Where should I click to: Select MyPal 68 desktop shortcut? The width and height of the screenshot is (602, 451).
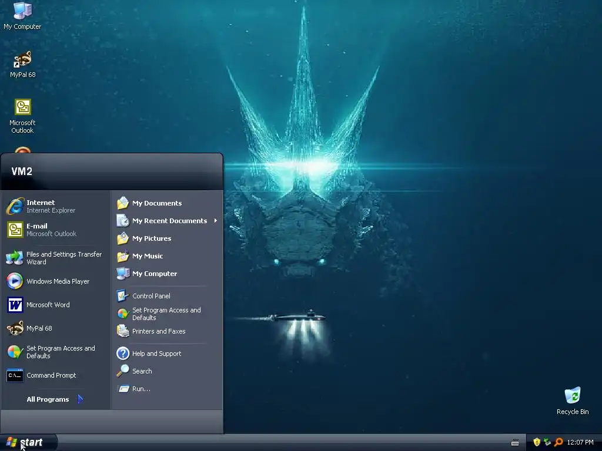pos(22,65)
